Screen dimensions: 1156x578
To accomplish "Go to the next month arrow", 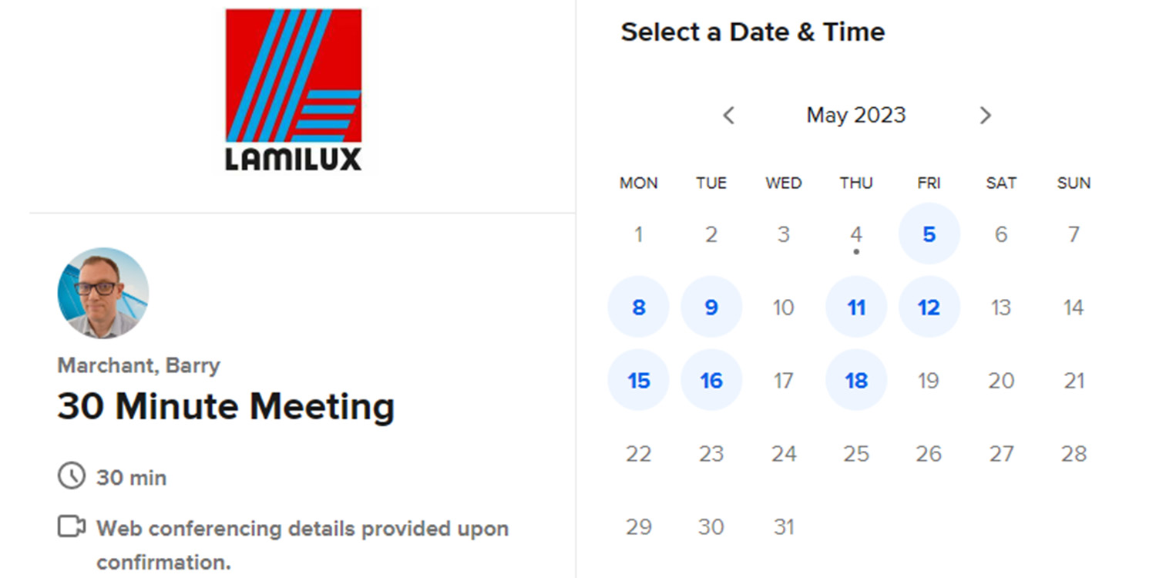I will coord(985,116).
